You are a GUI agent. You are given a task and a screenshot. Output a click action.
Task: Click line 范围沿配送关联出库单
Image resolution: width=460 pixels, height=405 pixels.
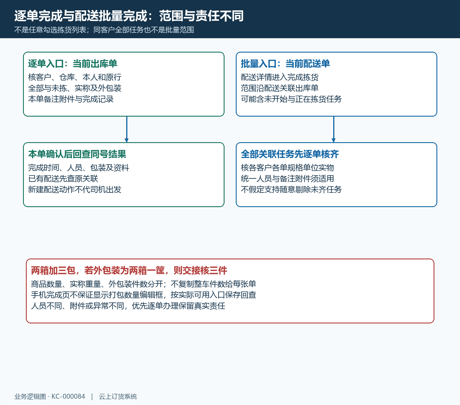point(280,88)
